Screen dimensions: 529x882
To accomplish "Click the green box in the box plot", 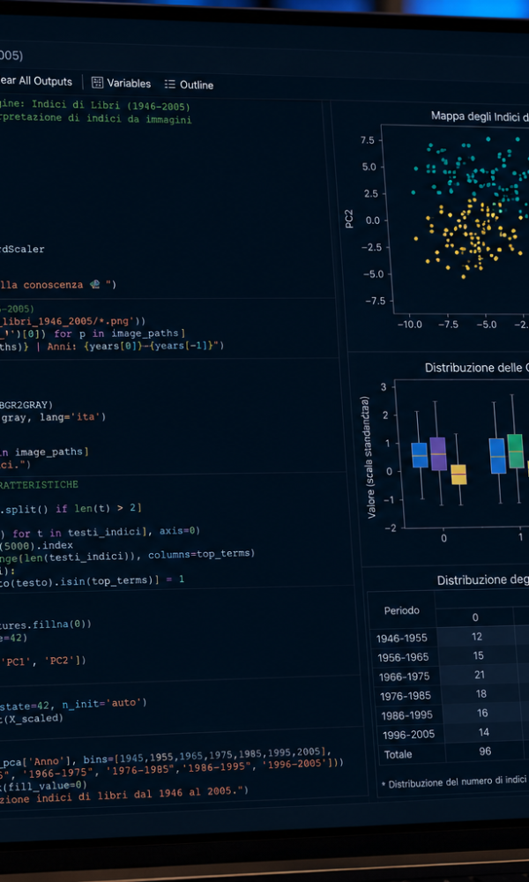I will [x=516, y=451].
